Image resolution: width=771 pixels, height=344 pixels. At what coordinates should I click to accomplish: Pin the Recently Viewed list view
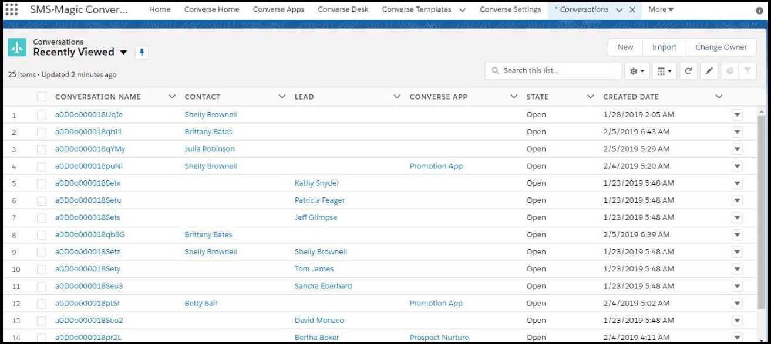click(142, 52)
